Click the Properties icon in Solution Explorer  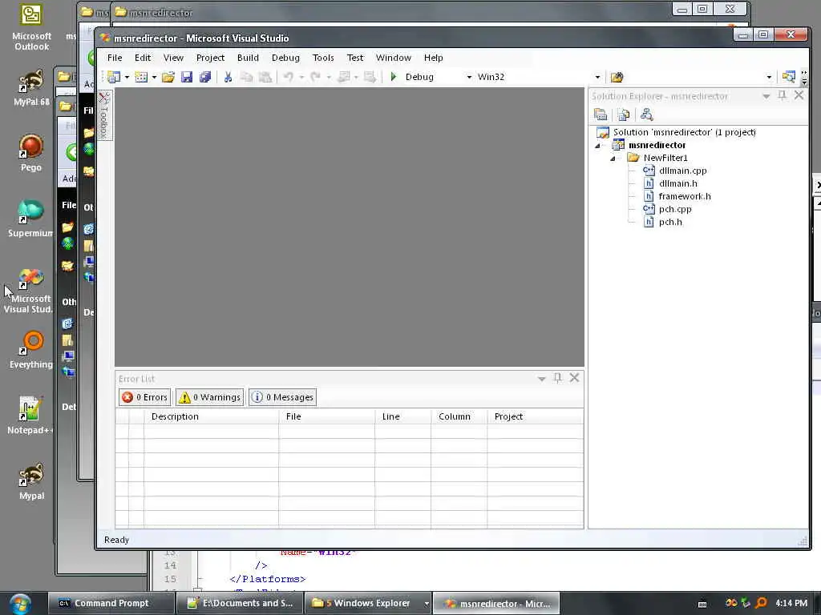(x=601, y=114)
